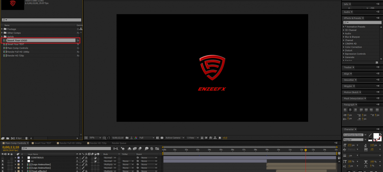Viewport: 383px width, 172px height.
Task: Show channel and color management settings
Action: click(136, 138)
